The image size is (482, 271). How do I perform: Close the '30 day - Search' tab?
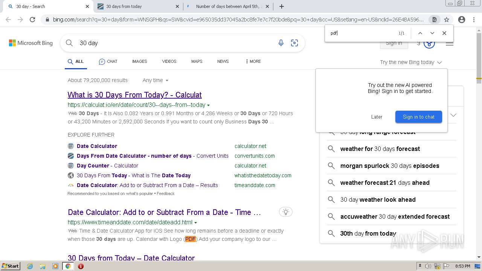87,6
